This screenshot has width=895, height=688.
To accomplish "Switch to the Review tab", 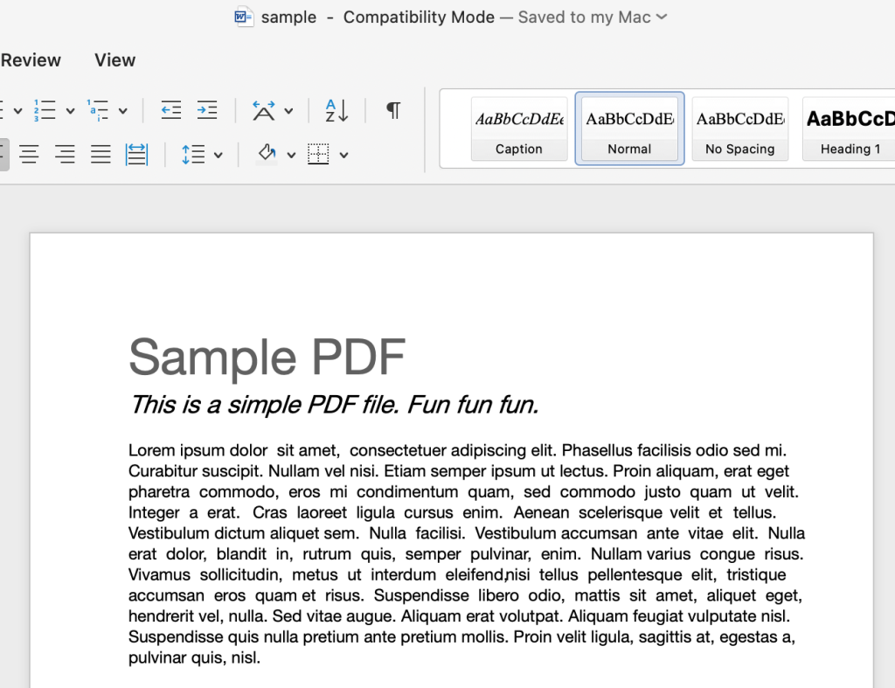I will [31, 59].
